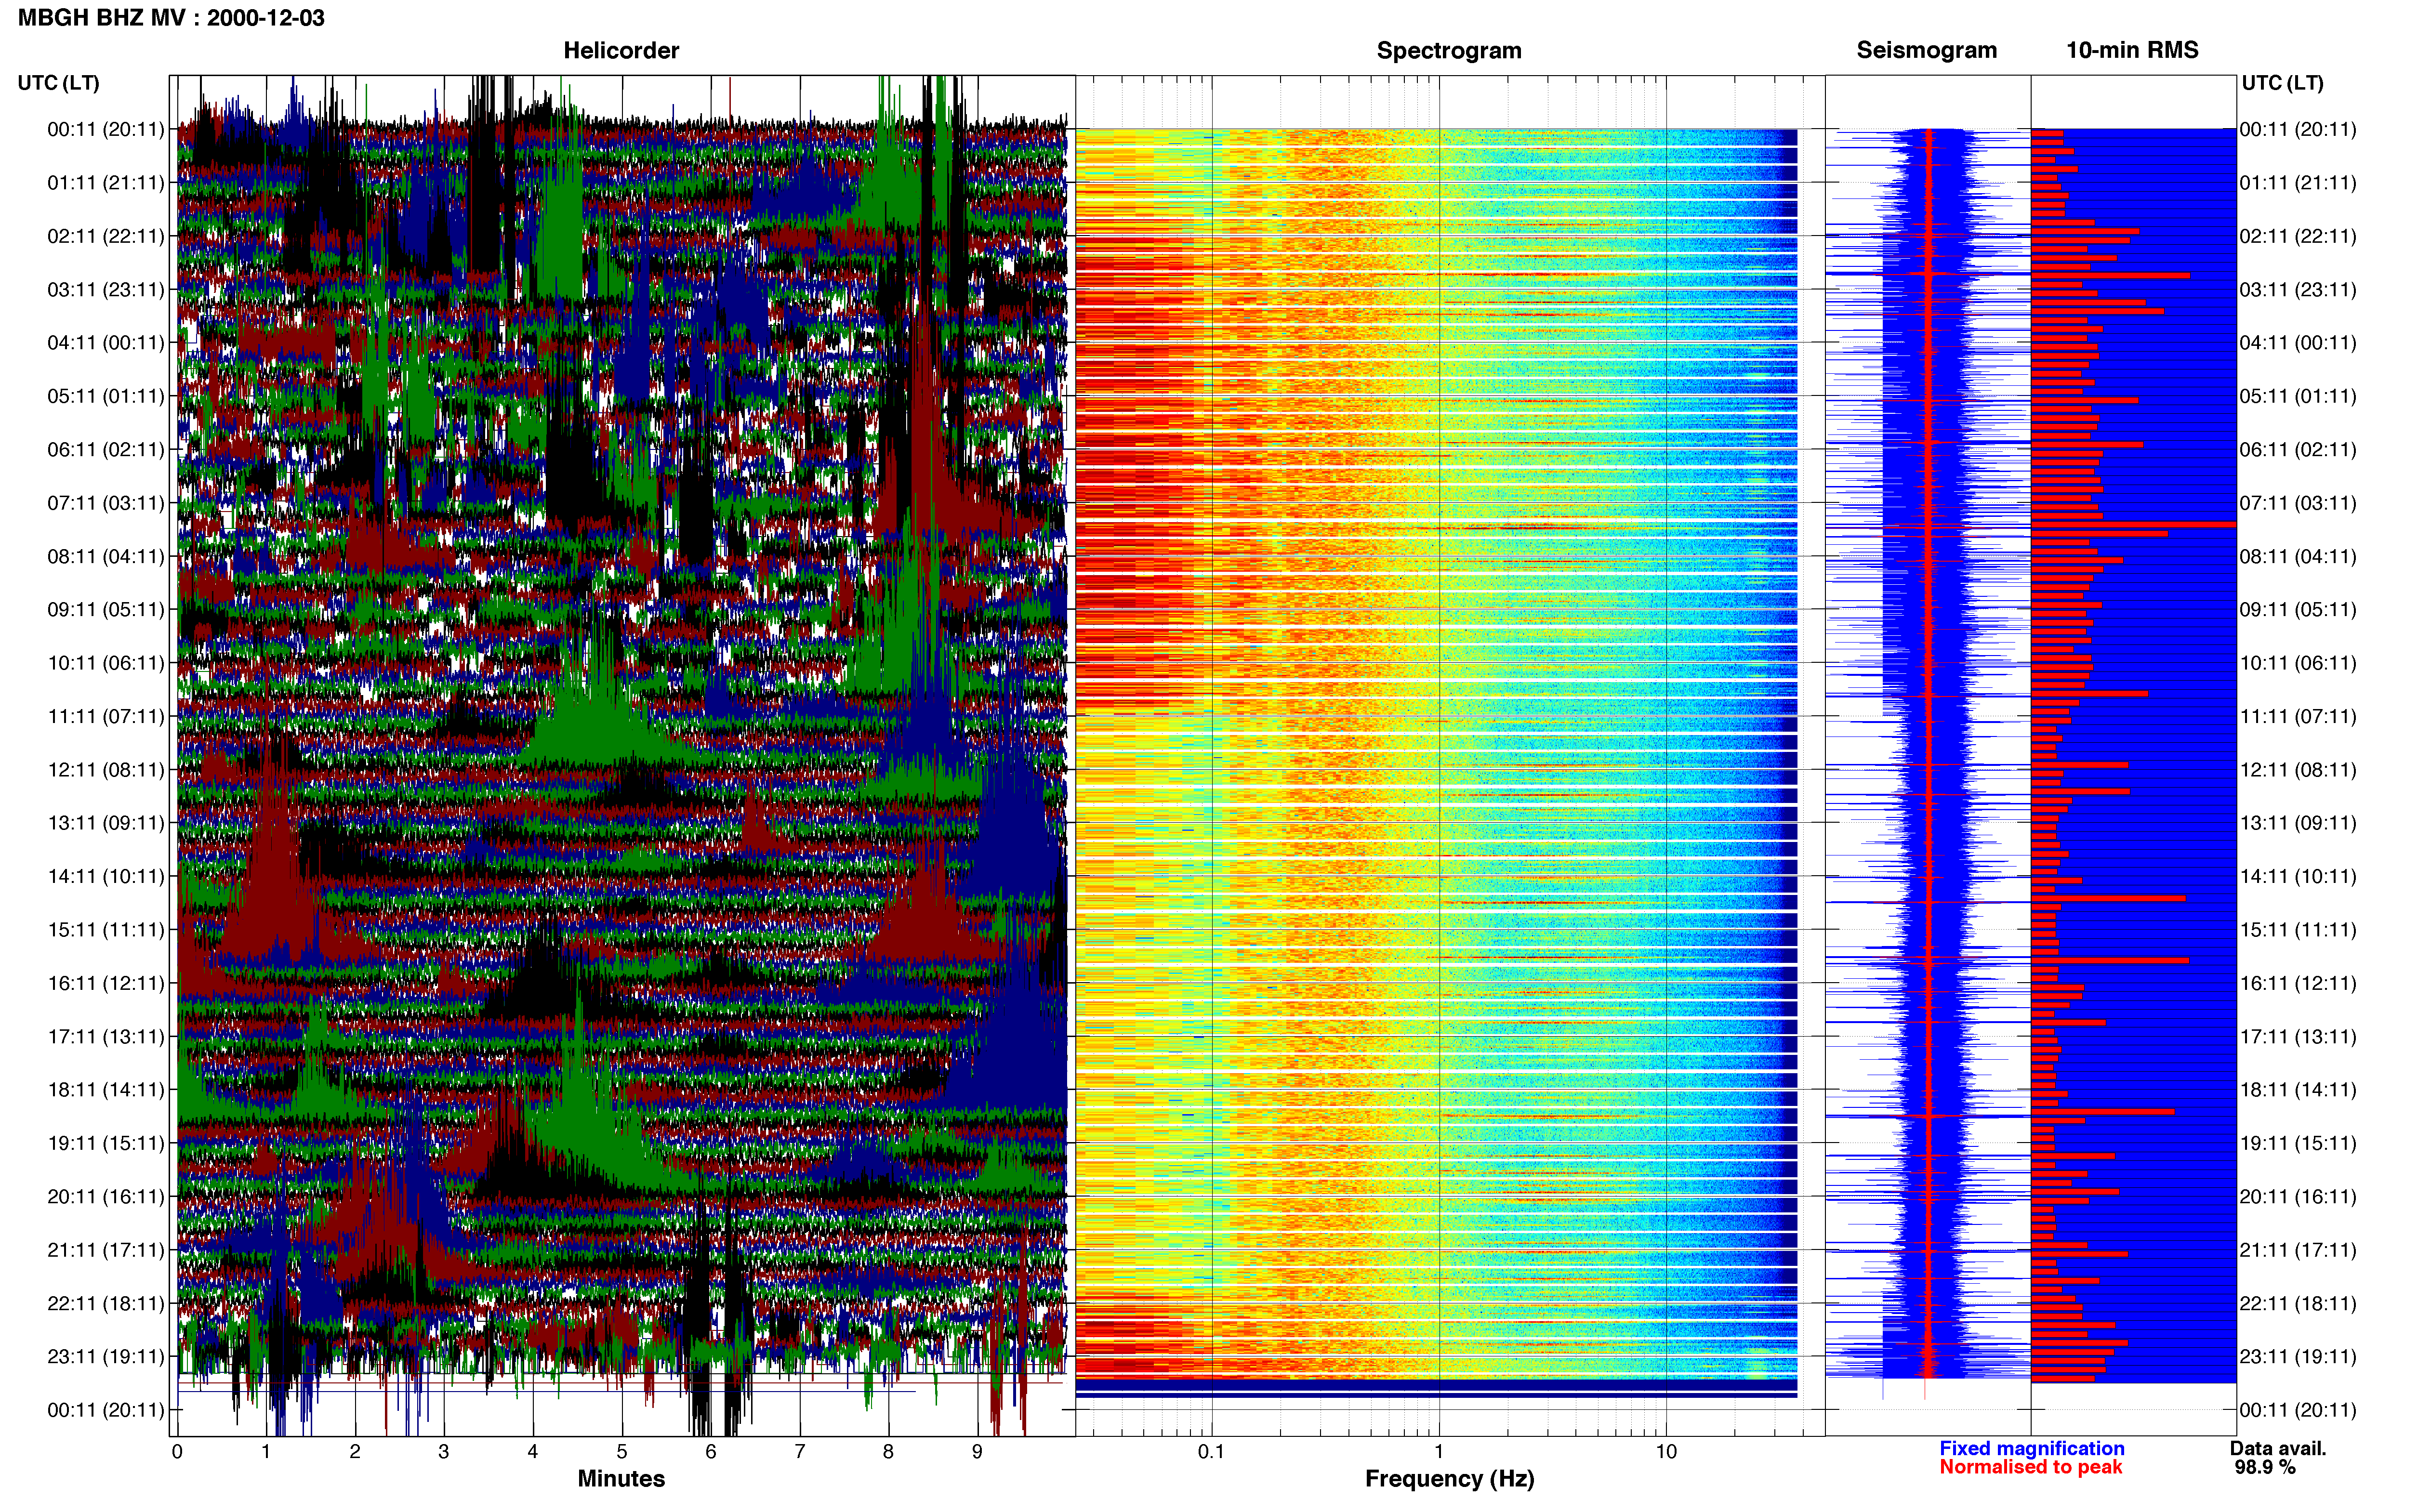2418x1512 pixels.
Task: Select the 10-min RMS panel heading
Action: 2132,50
